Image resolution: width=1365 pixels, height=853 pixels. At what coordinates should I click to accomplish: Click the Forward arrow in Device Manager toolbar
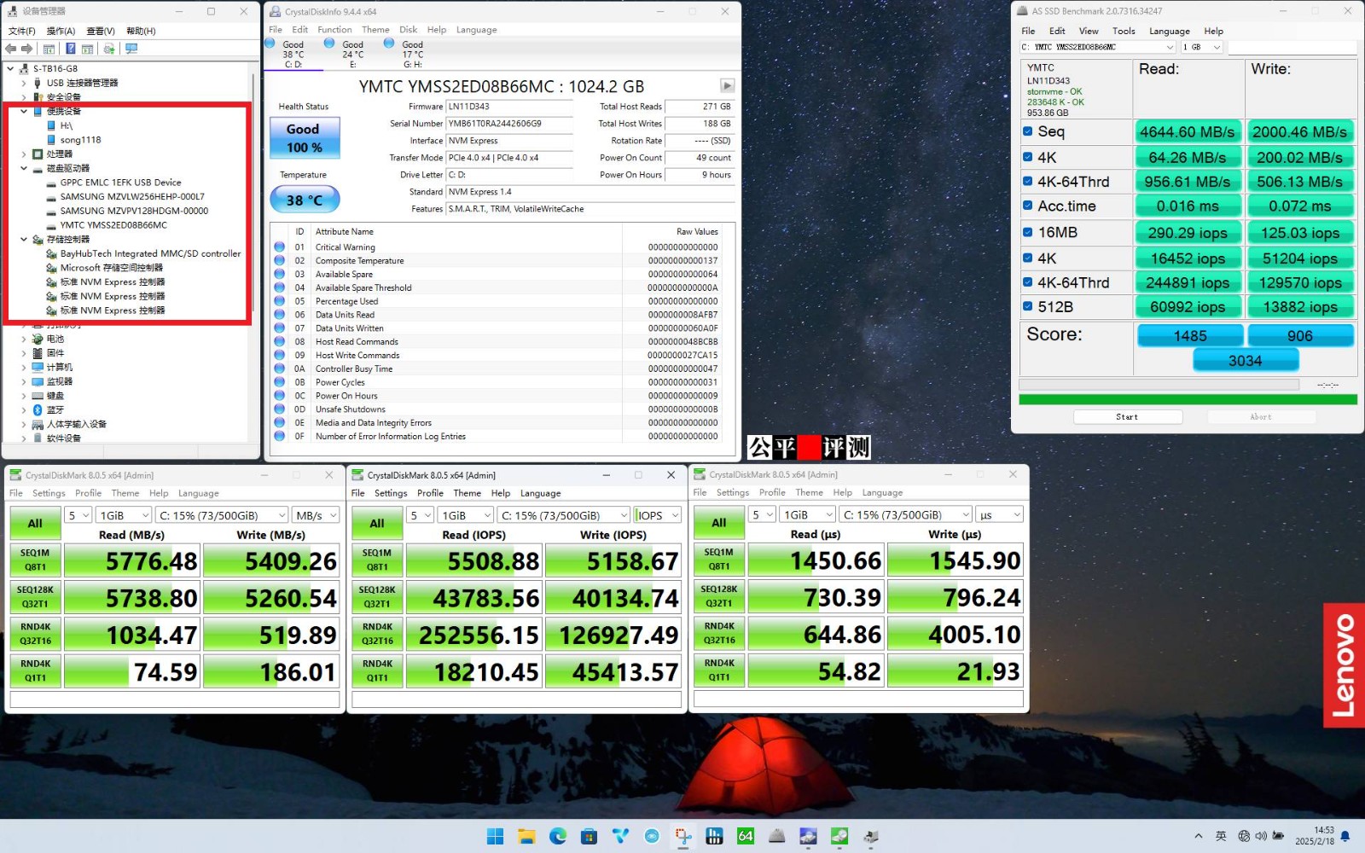[x=27, y=49]
